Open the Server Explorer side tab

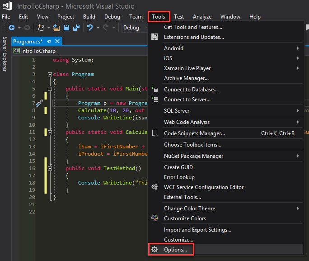coord(5,54)
